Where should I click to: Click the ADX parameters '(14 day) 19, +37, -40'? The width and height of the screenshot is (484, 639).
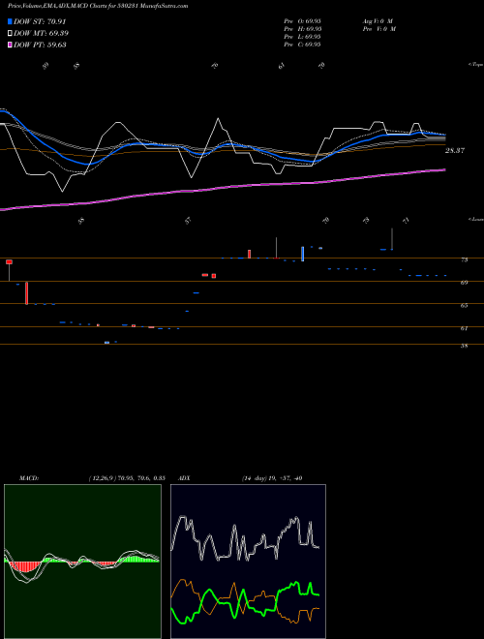point(271,478)
